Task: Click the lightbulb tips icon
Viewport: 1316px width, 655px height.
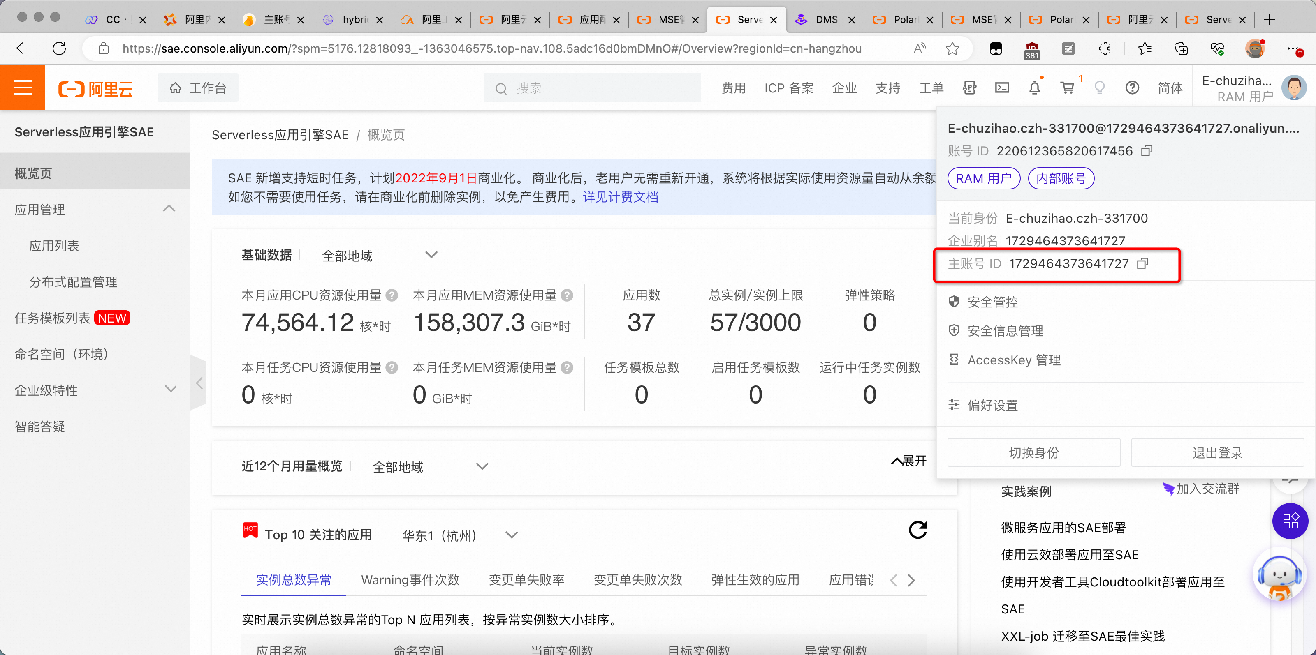Action: pos(1100,88)
